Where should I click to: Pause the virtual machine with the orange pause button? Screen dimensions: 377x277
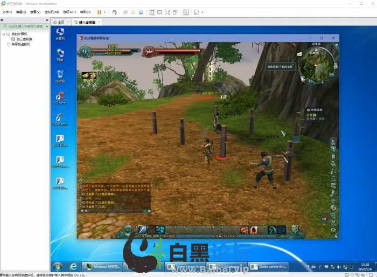click(99, 12)
